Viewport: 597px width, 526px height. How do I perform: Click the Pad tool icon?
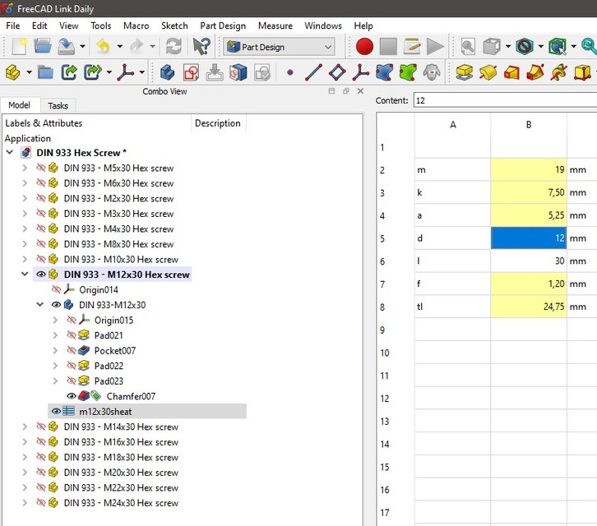464,72
